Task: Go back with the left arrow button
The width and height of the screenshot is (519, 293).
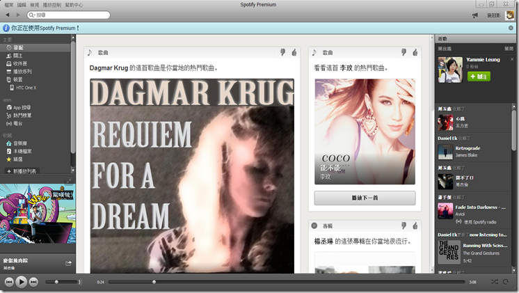Action: click(7, 15)
